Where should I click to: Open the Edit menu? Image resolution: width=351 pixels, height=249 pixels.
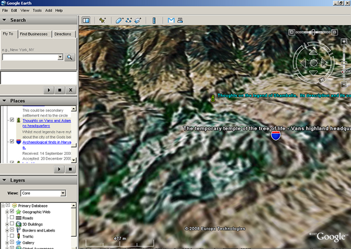[x=14, y=11]
